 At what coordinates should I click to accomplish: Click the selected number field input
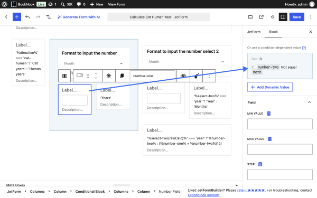(x=74, y=100)
